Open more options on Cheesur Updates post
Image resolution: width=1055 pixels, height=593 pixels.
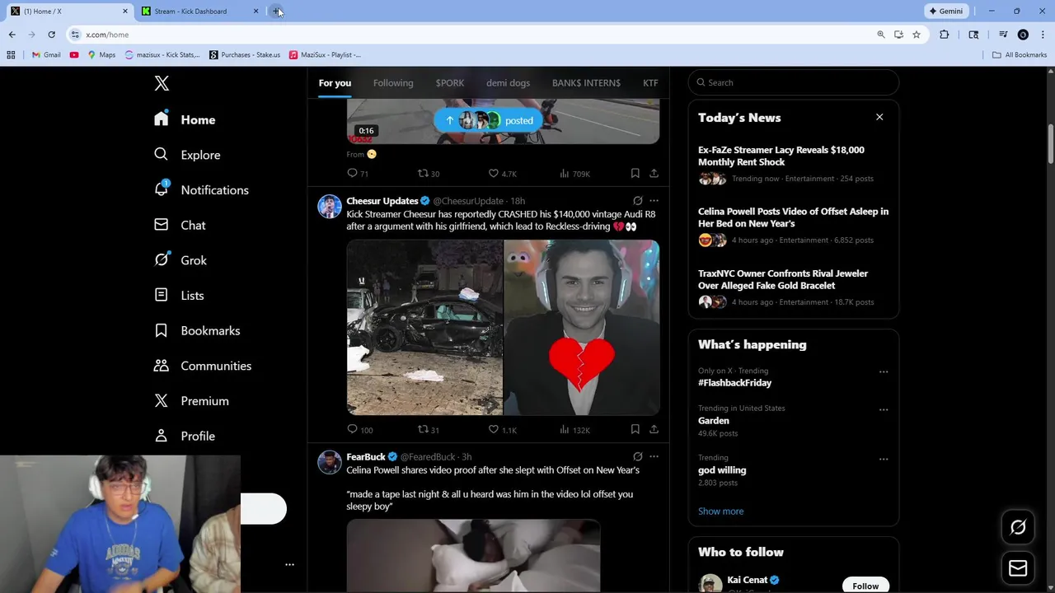click(x=654, y=201)
